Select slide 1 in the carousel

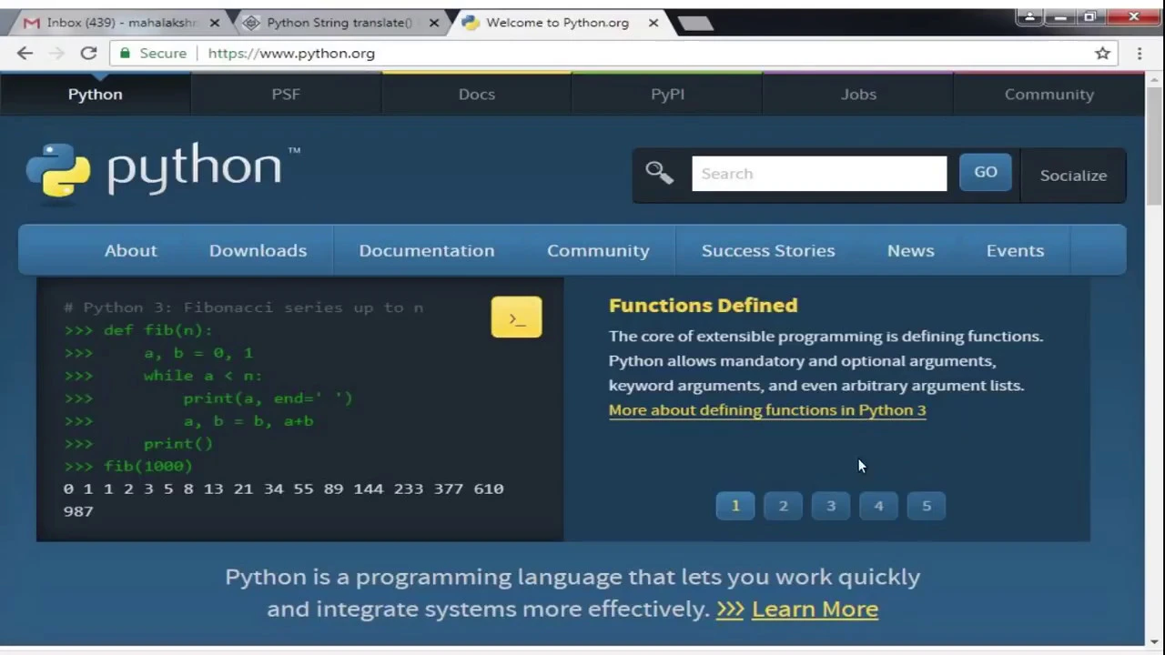pyautogui.click(x=735, y=506)
